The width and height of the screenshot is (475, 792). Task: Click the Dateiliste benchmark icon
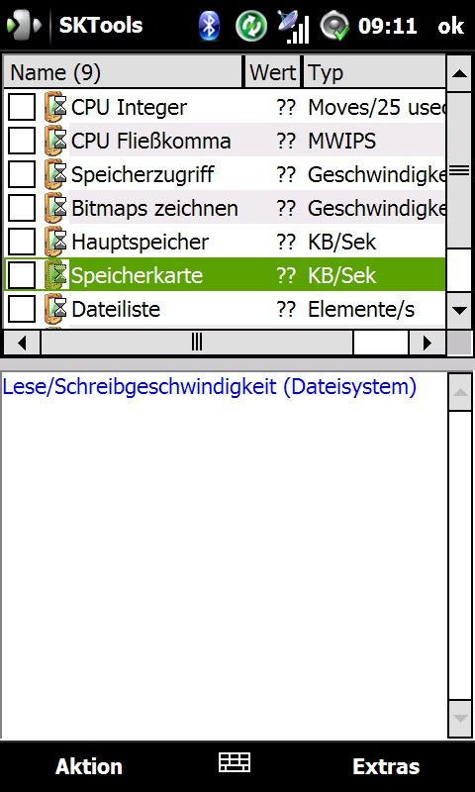[x=55, y=309]
